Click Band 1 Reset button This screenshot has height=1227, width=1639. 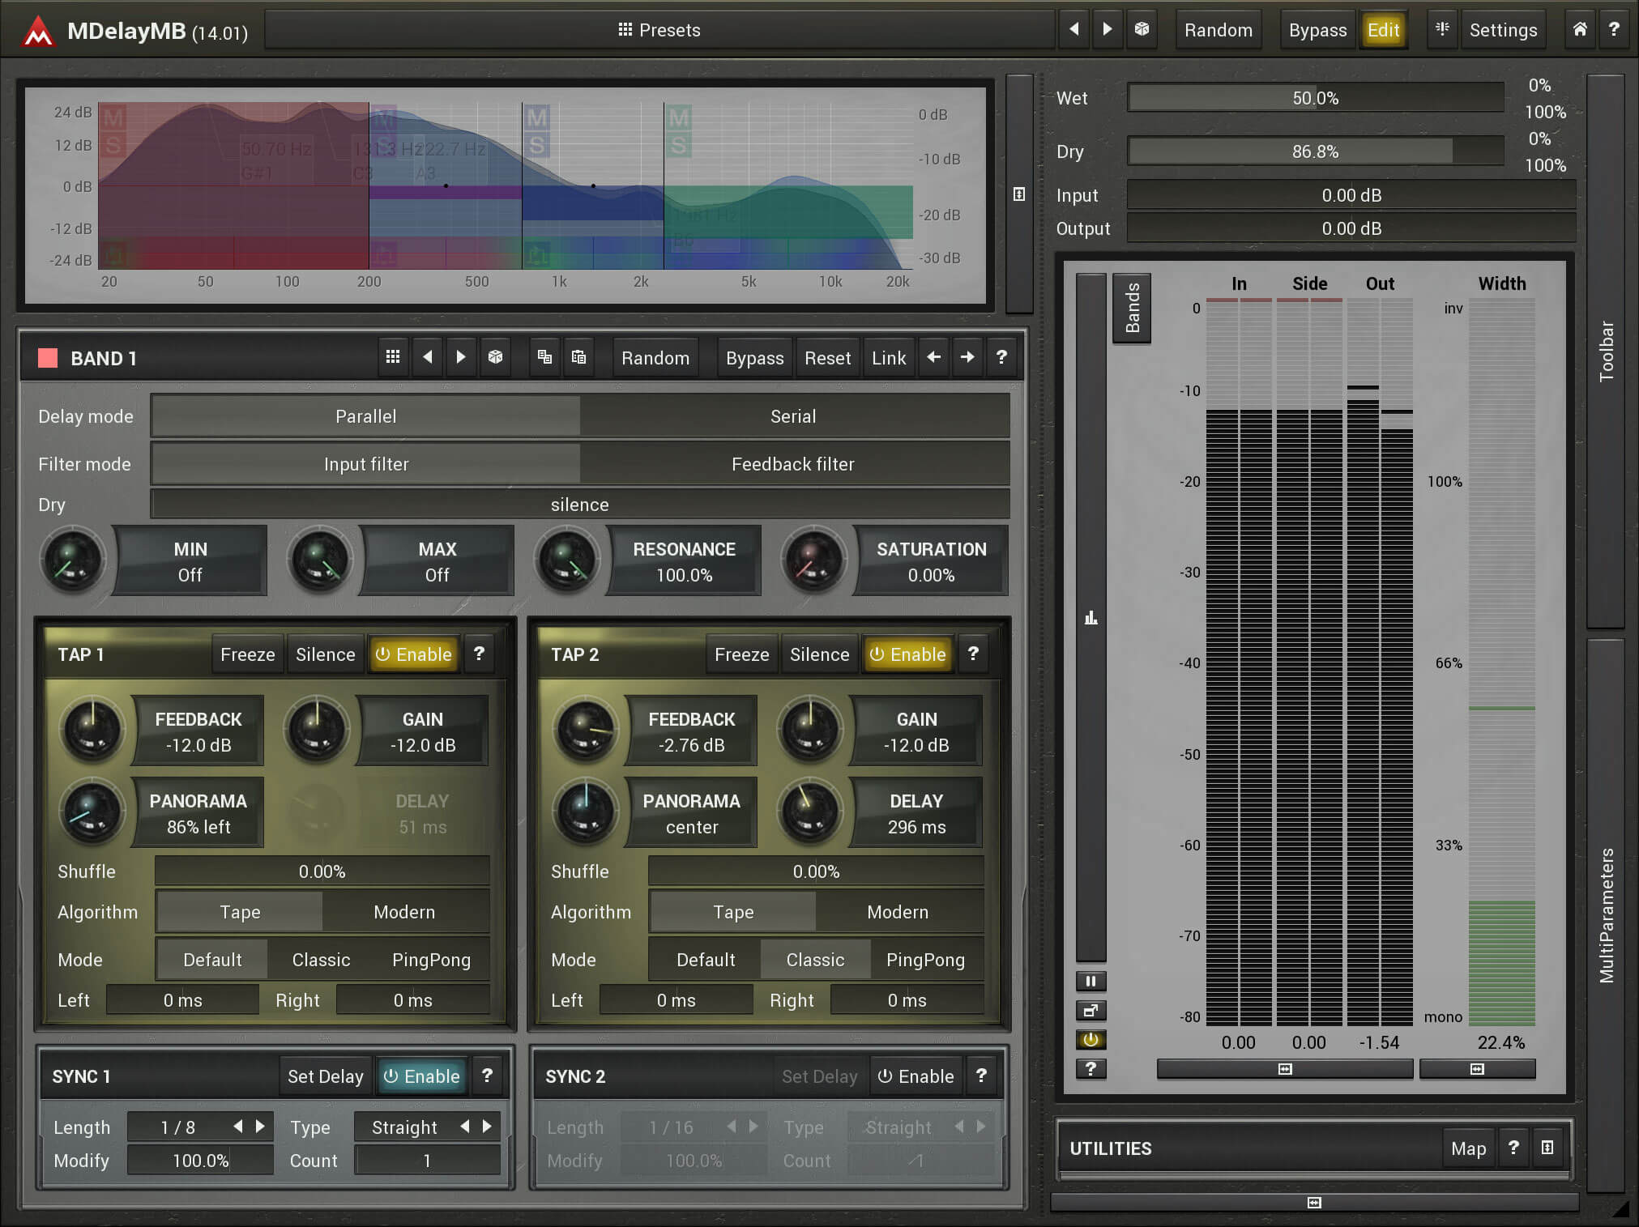click(x=827, y=358)
